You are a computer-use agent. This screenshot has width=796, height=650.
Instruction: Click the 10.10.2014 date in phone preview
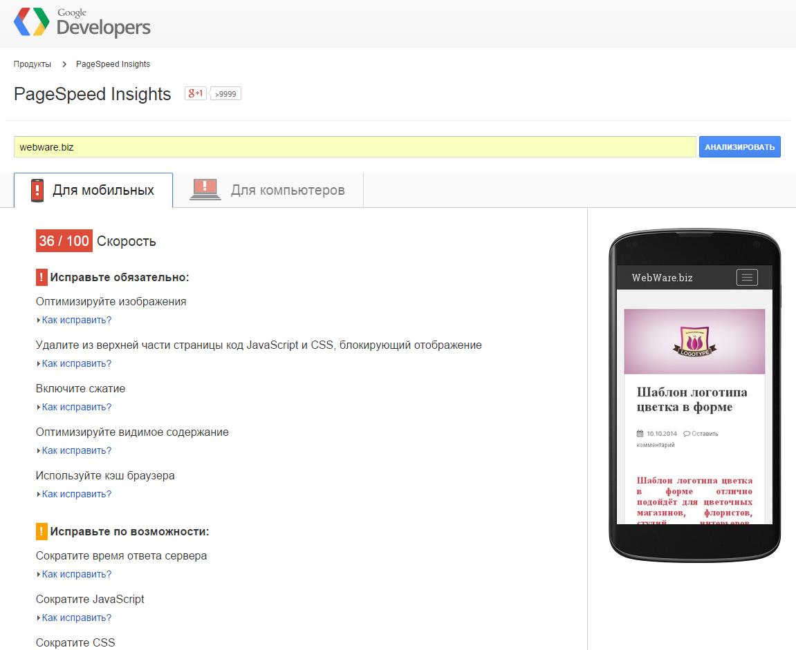[x=662, y=434]
